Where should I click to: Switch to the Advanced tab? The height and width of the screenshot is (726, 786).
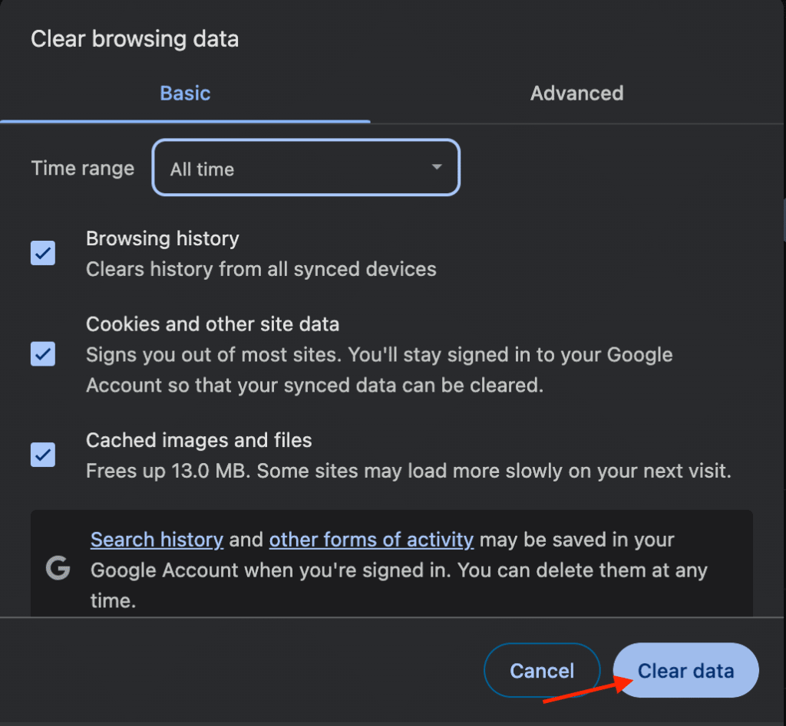(576, 93)
